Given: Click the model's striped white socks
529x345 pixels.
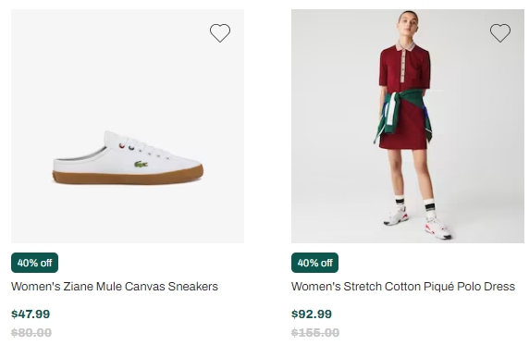Looking at the screenshot, I should (x=415, y=205).
